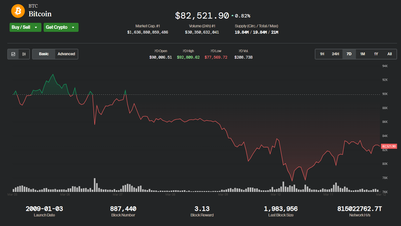Open the Get Crypto dropdown

coord(61,27)
